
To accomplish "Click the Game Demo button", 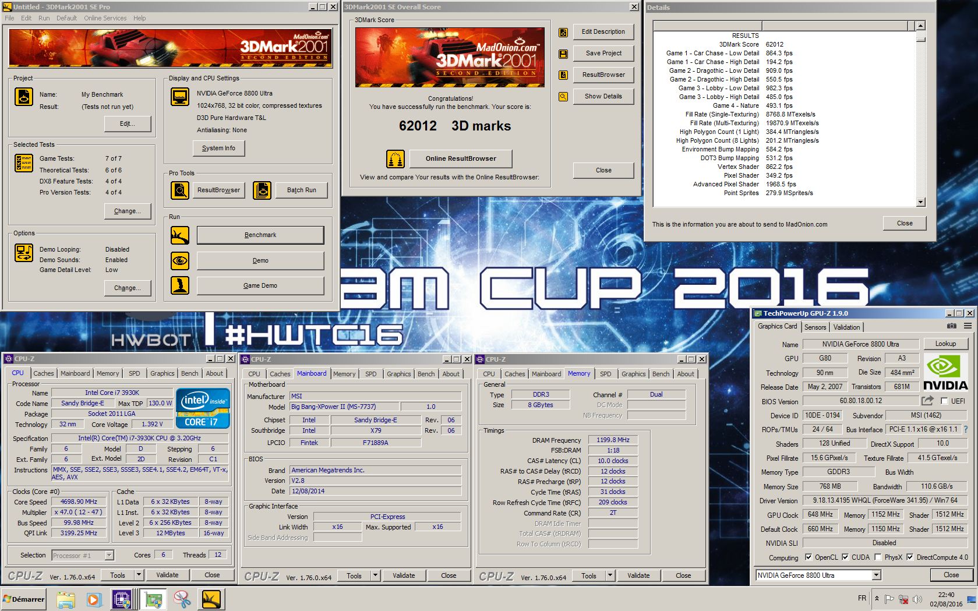I will 260,285.
